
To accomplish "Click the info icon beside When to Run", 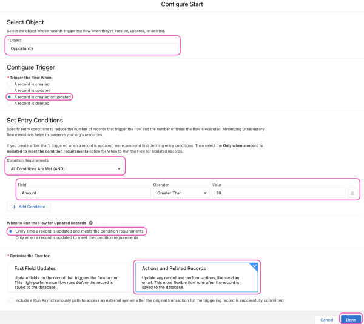I will click(91, 223).
